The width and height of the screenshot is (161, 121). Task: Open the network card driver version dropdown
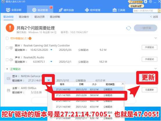tap(51, 50)
